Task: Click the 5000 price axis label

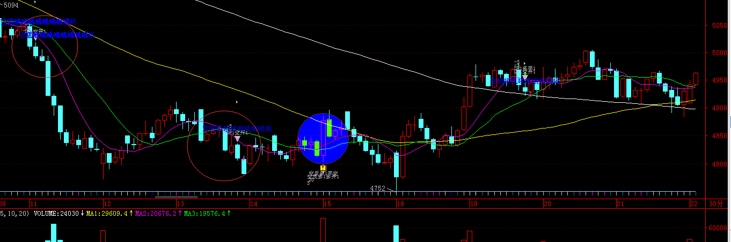Action: (720, 53)
